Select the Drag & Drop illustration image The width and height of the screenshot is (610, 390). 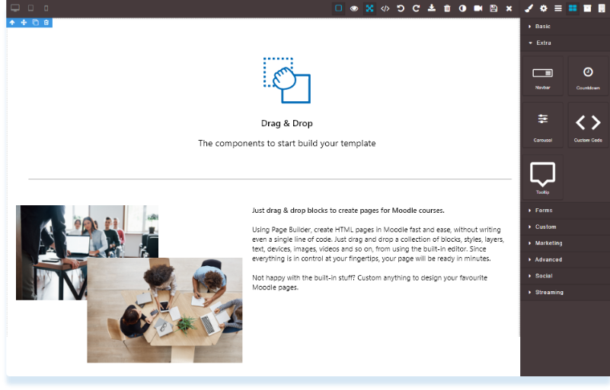287,81
